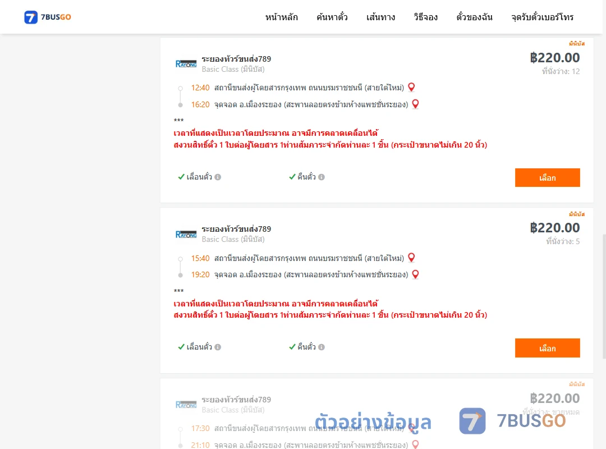
Task: Open จุดรับตั๋วเบอร์โทร in the navigation
Action: [542, 17]
